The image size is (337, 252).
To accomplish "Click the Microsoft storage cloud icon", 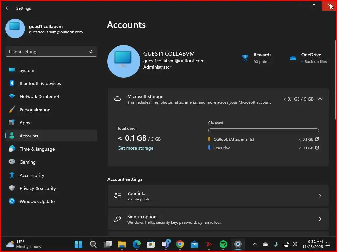I will [x=117, y=99].
